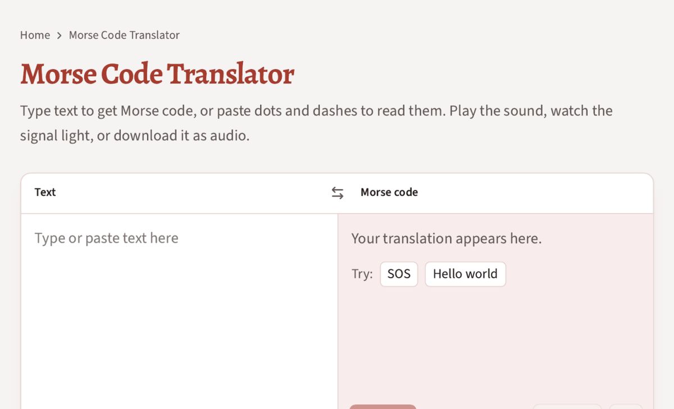Try the SOS example chip
The height and width of the screenshot is (409, 674).
399,274
